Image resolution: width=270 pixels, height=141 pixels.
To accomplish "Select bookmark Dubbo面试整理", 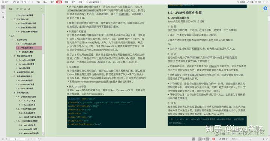I will 23,68.
